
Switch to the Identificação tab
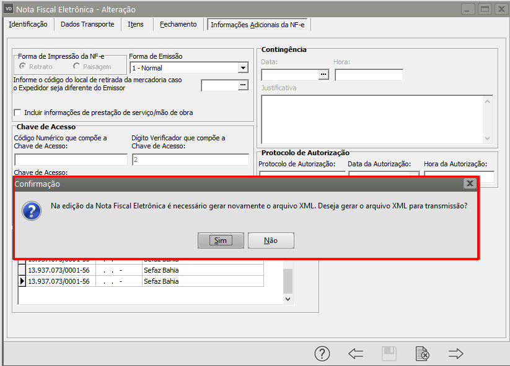coord(28,24)
